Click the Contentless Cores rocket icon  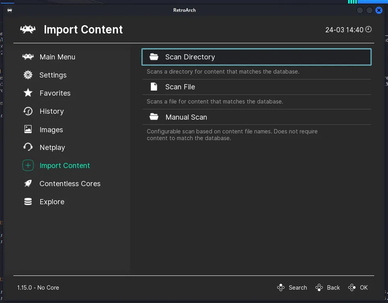pyautogui.click(x=28, y=183)
